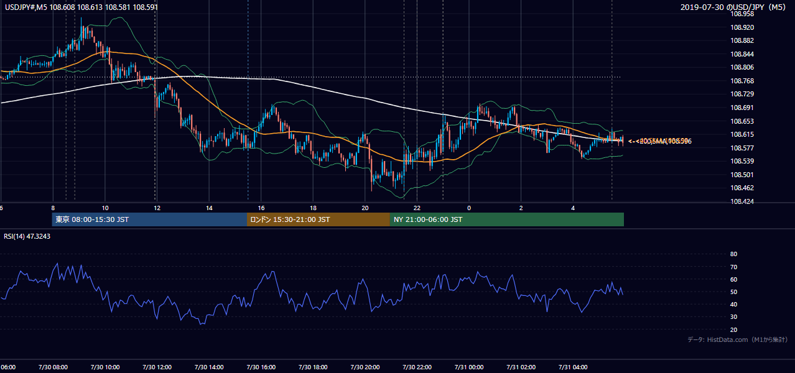Click hour 12 on the price chart time axis

coord(157,208)
